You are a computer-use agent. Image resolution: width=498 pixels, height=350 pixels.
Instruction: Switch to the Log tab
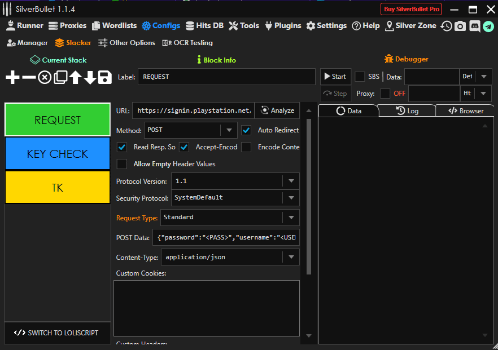point(407,111)
